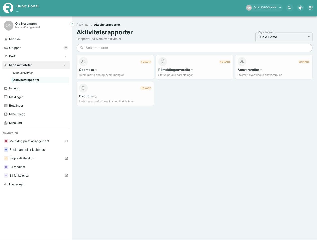Open the Oppmøte report card

115,67
